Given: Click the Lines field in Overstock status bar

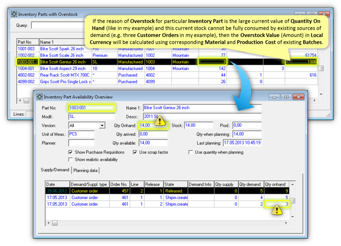Looking at the screenshot, I should tap(29, 114).
